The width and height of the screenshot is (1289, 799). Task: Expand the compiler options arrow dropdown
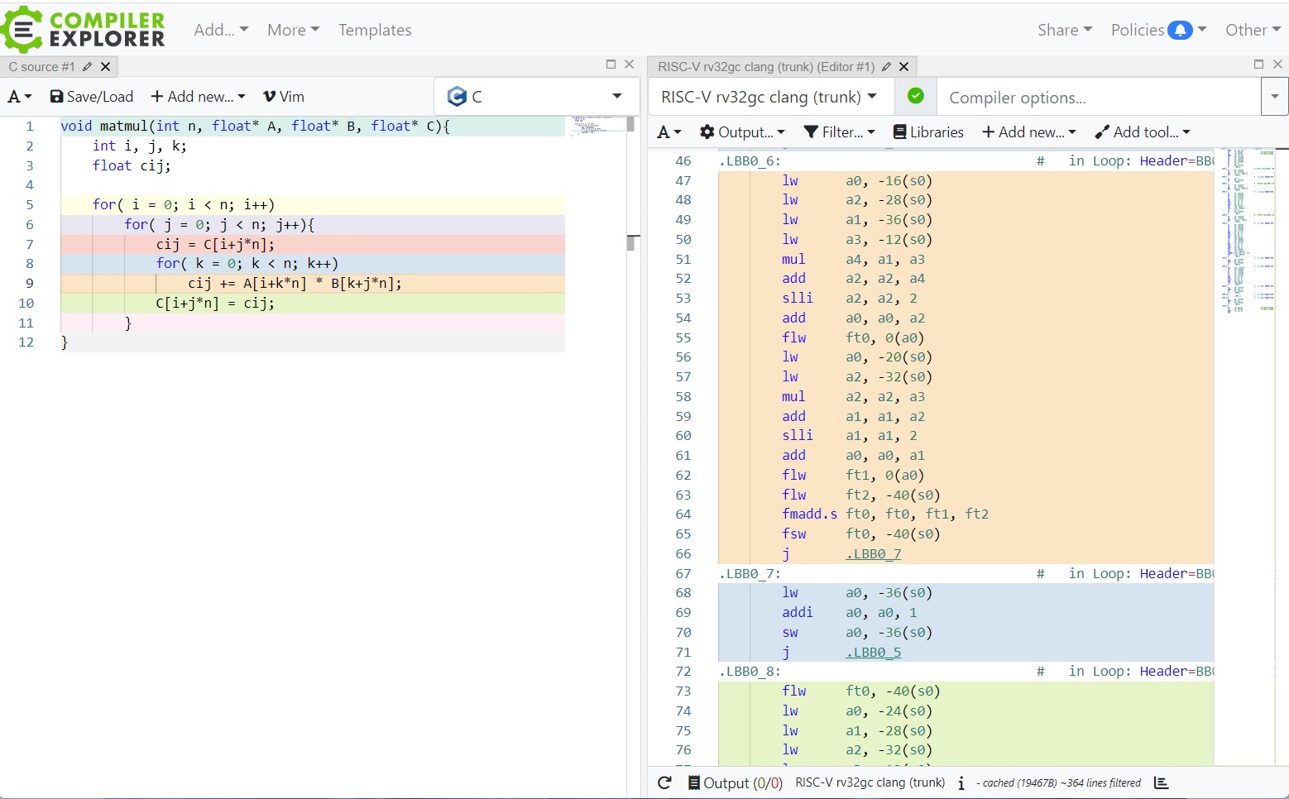1274,97
